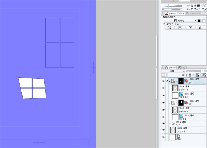Click the frame folder icon on コマ 1
The image size is (207, 148).
click(x=173, y=103)
